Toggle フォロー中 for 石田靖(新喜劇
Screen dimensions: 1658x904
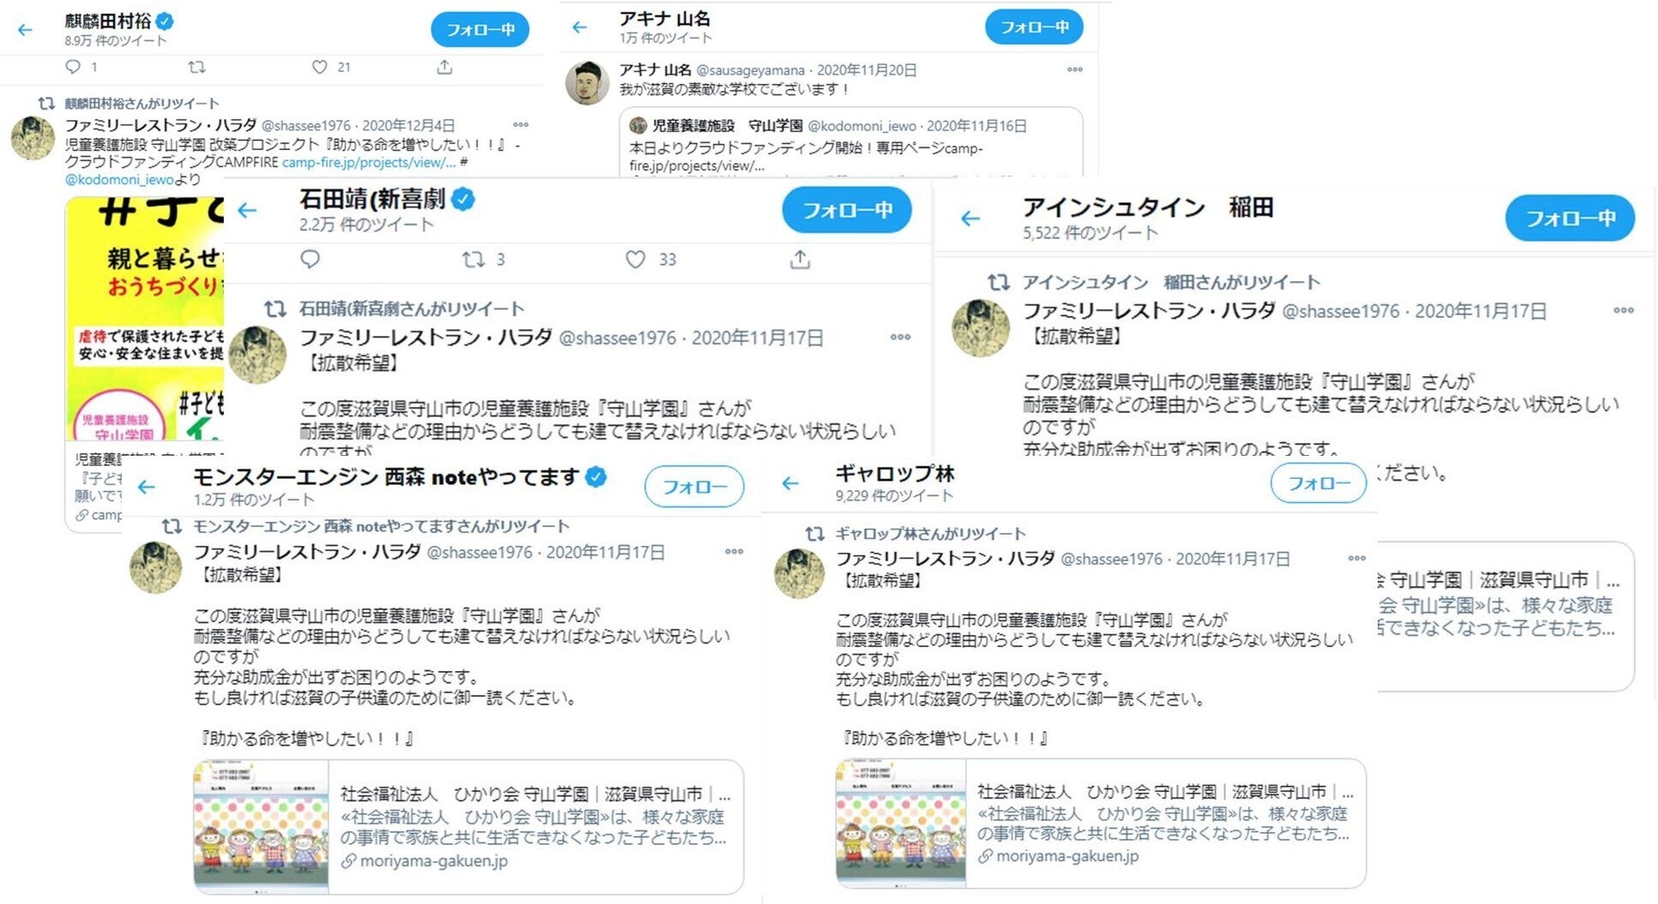(847, 210)
